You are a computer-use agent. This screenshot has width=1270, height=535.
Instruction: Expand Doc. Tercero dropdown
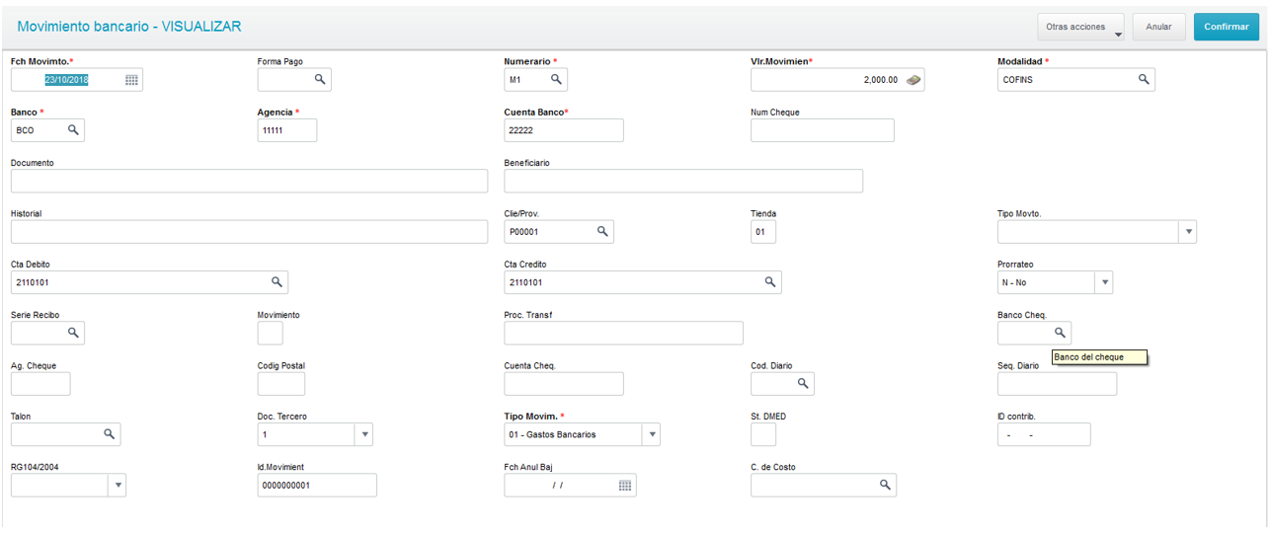(363, 434)
